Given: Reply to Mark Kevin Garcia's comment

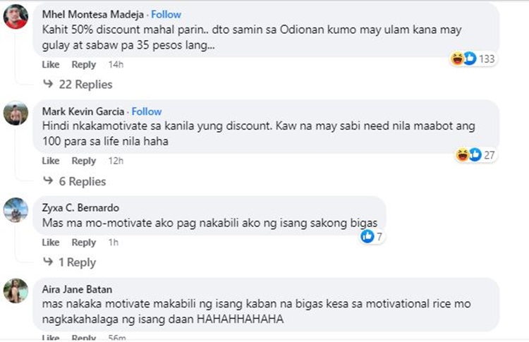Looking at the screenshot, I should click(83, 161).
